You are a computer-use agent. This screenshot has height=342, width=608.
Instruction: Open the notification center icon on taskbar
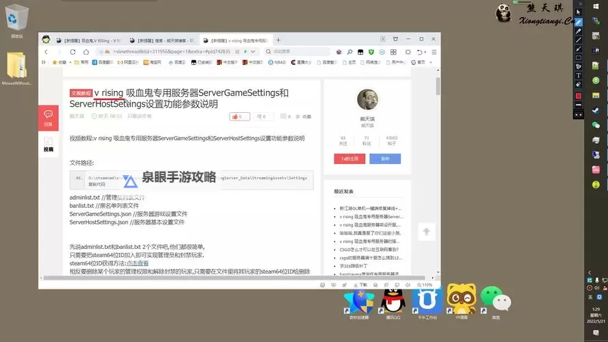click(x=596, y=332)
